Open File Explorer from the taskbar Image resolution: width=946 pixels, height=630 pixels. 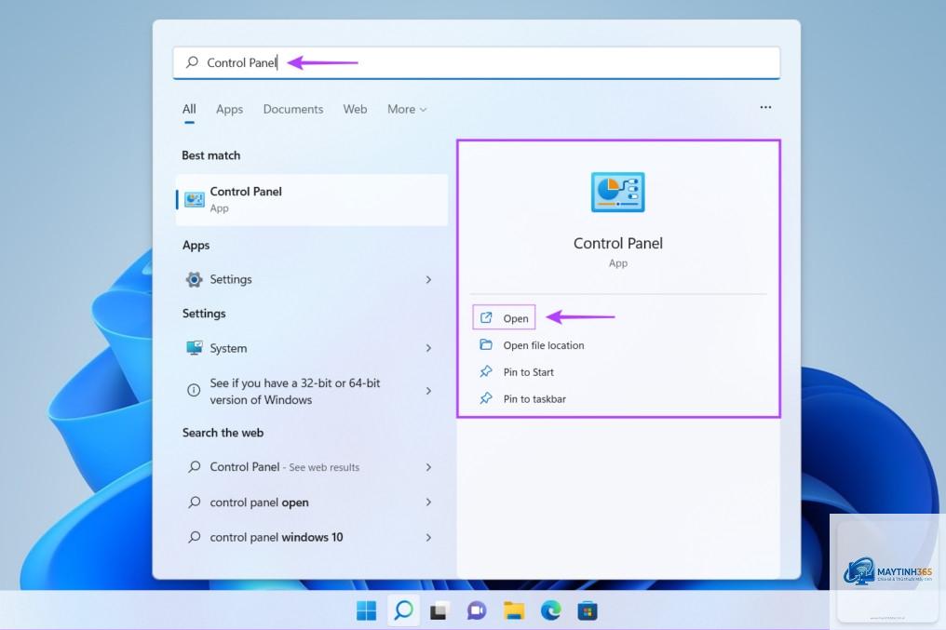click(x=513, y=610)
